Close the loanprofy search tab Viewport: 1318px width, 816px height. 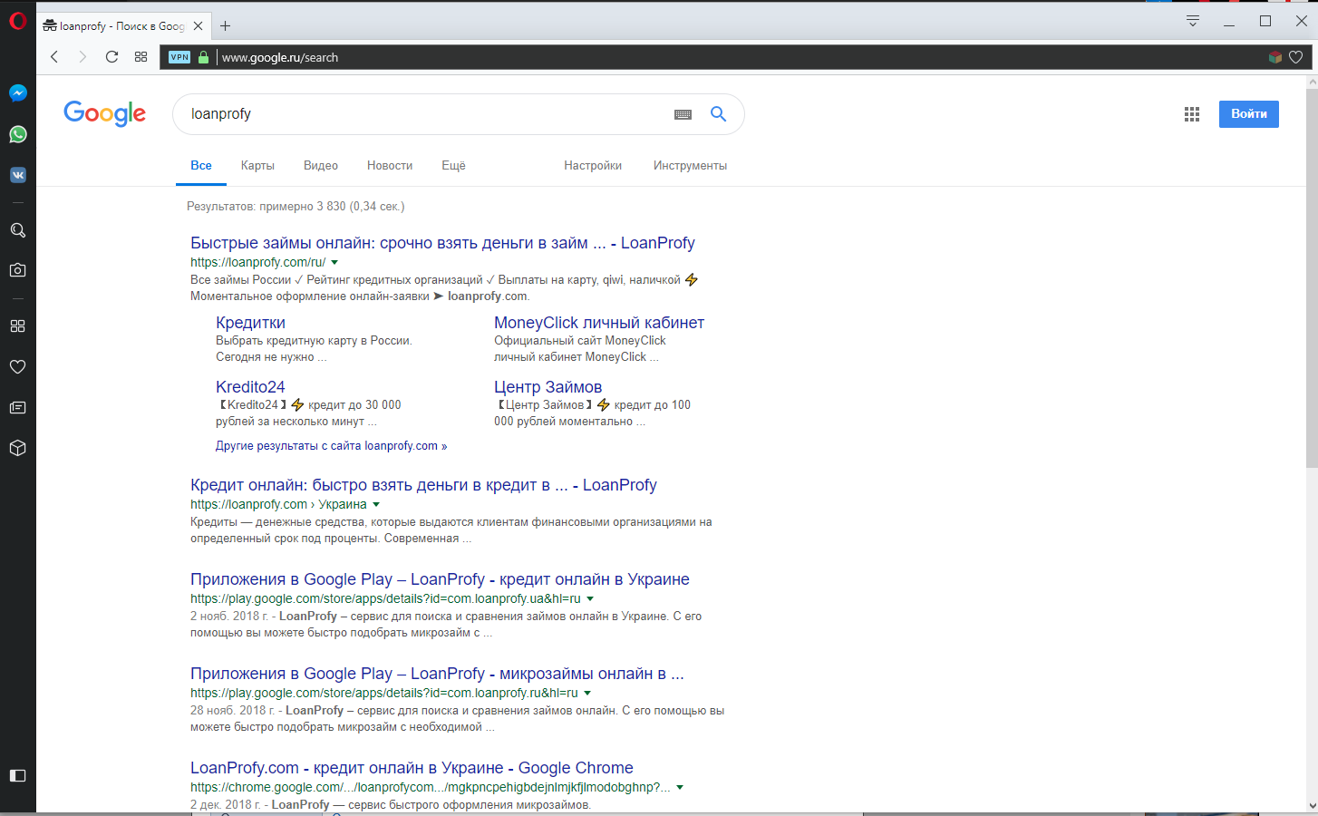(198, 26)
